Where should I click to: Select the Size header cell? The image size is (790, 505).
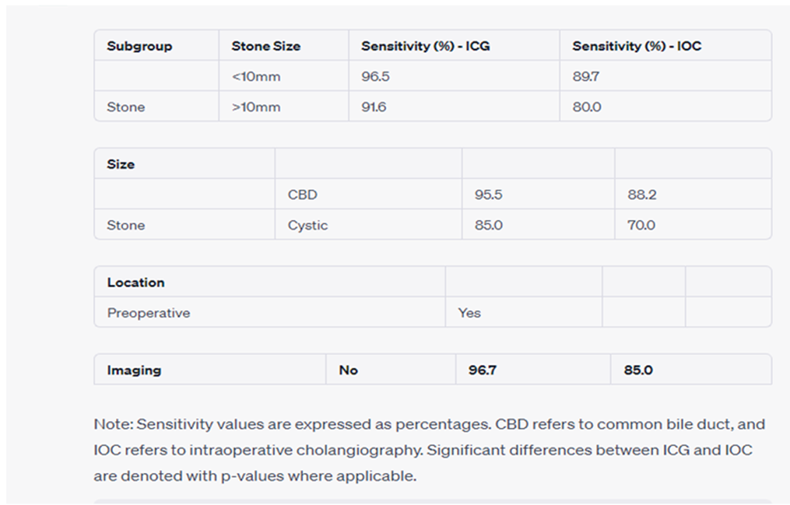click(121, 165)
